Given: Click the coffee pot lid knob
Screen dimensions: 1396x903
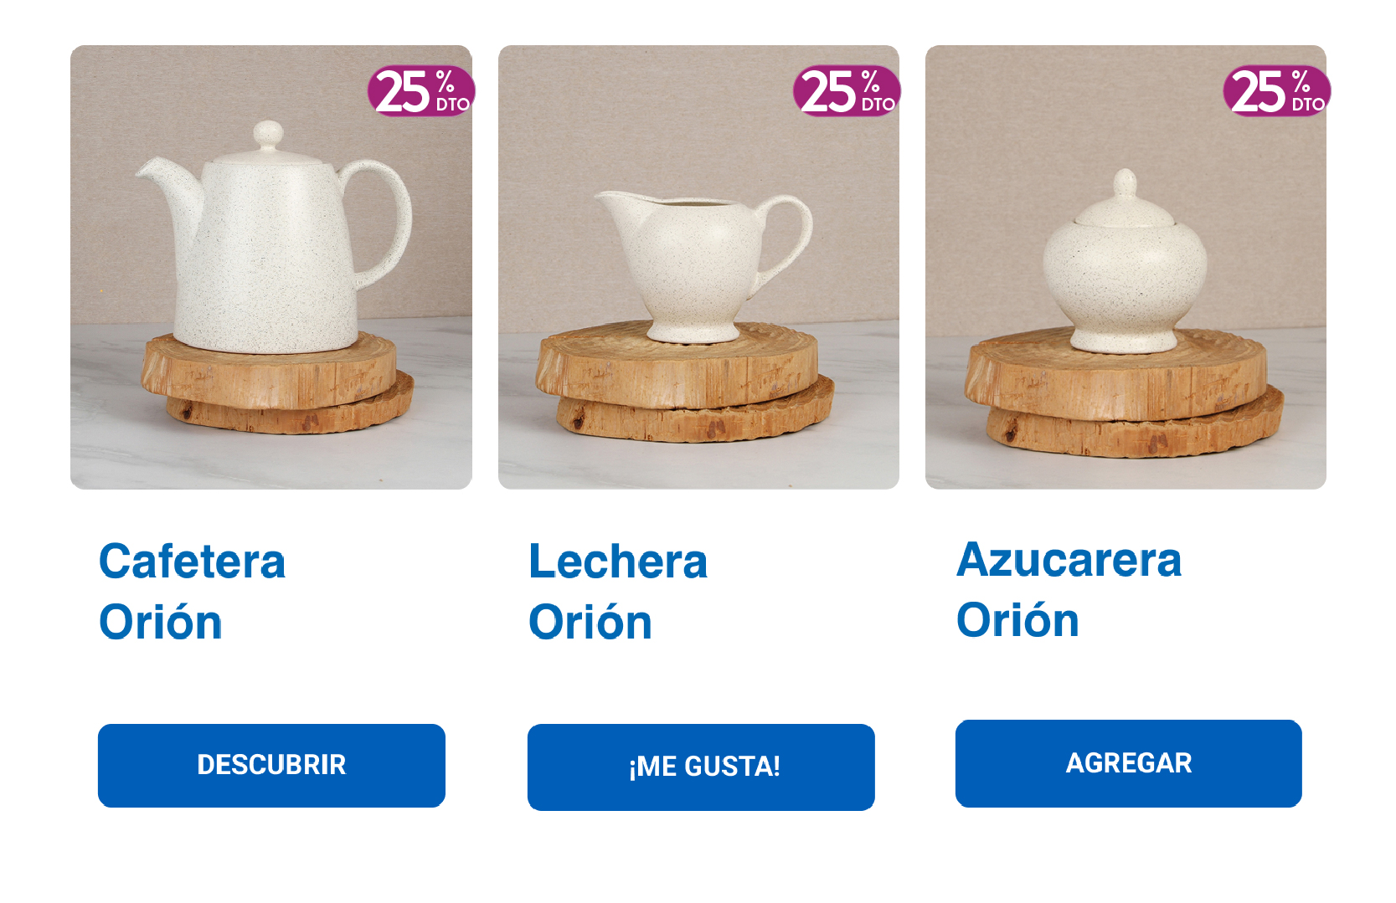Looking at the screenshot, I should [268, 134].
